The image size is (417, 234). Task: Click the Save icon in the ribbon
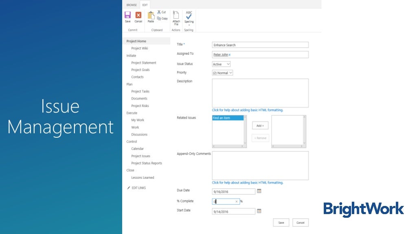(127, 15)
